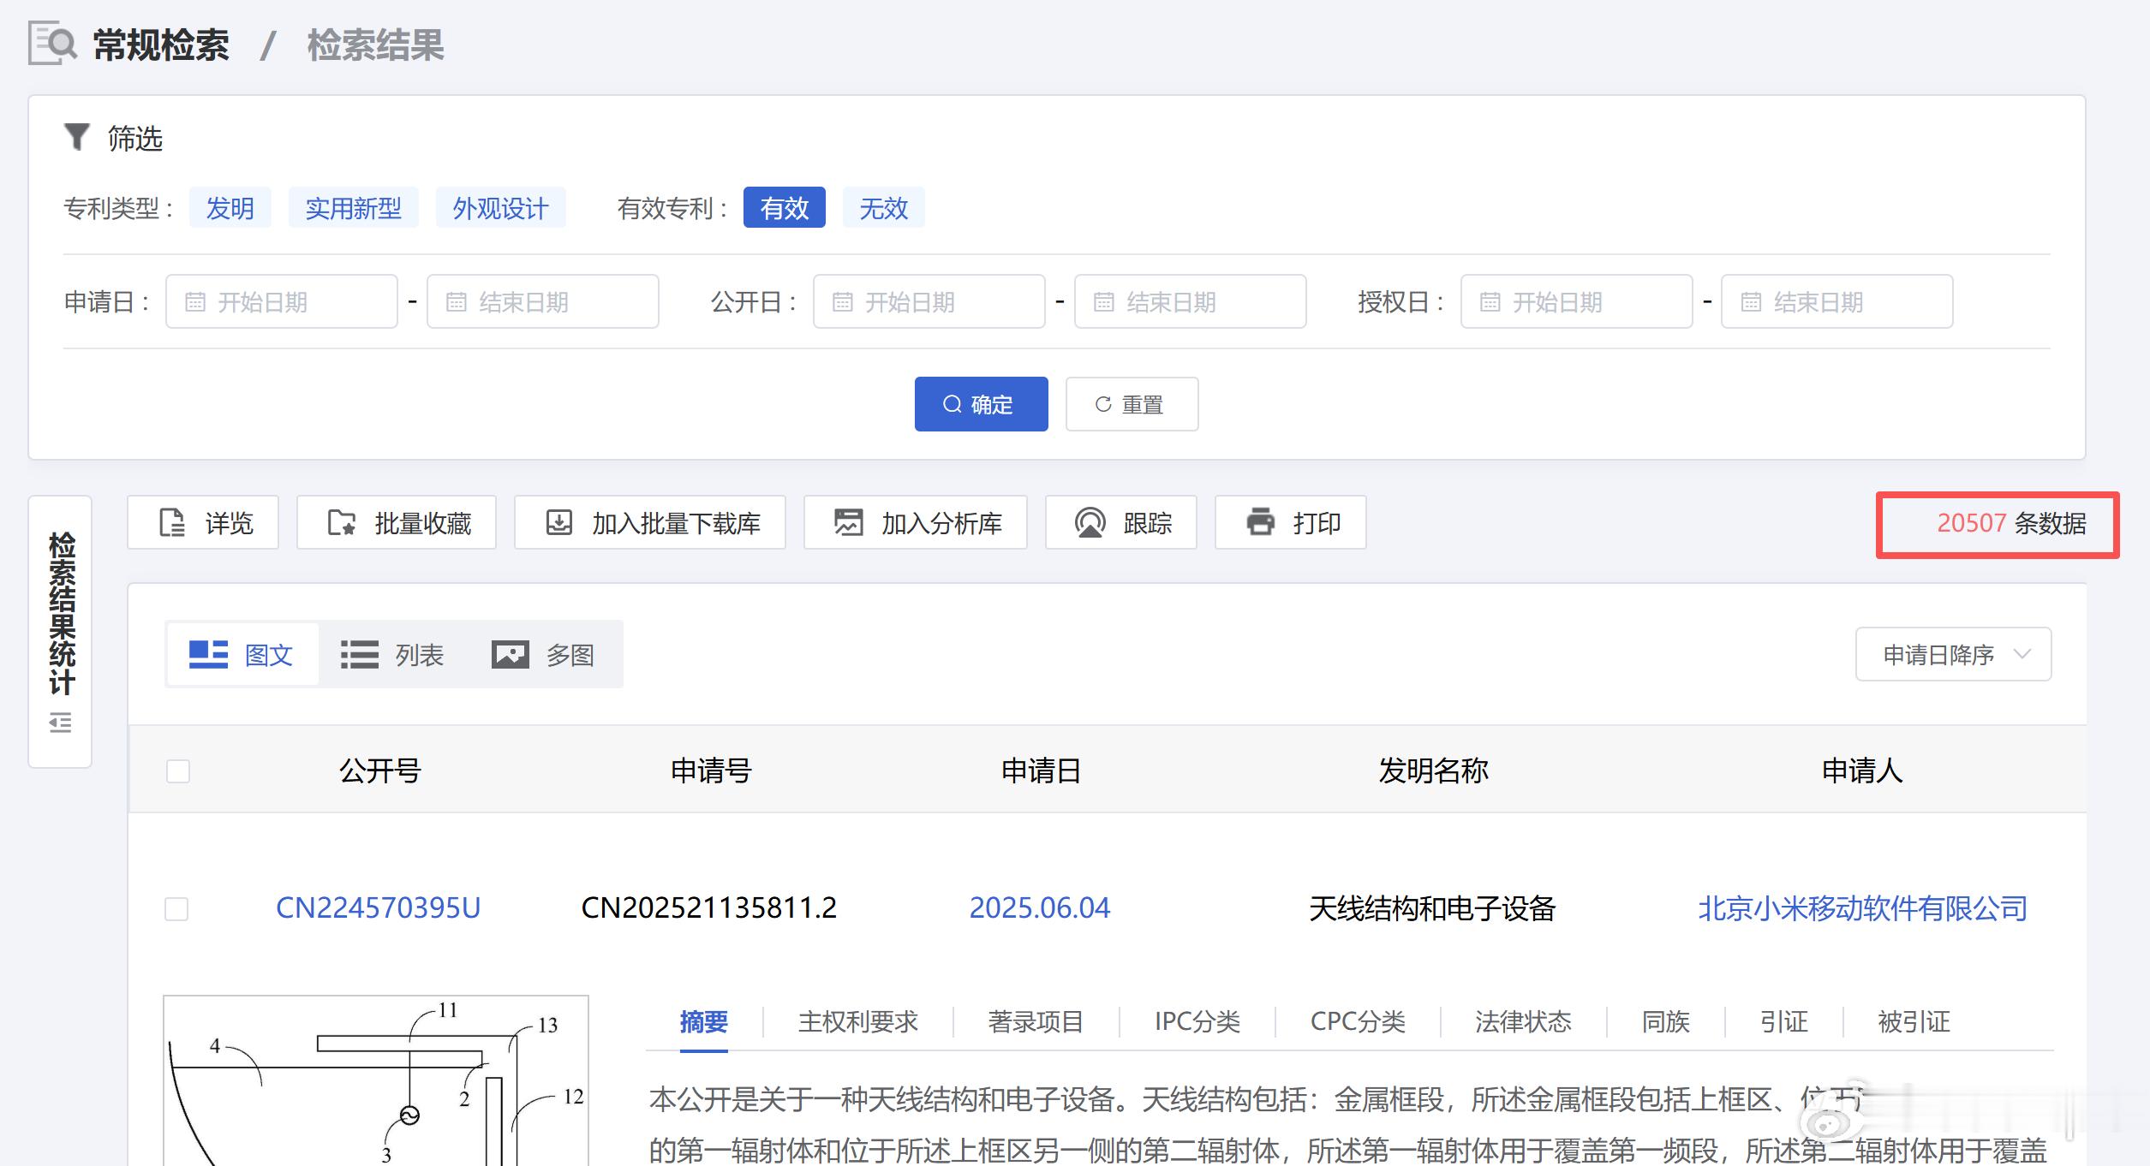
Task: Open 详览 detailed view button
Action: pos(203,522)
